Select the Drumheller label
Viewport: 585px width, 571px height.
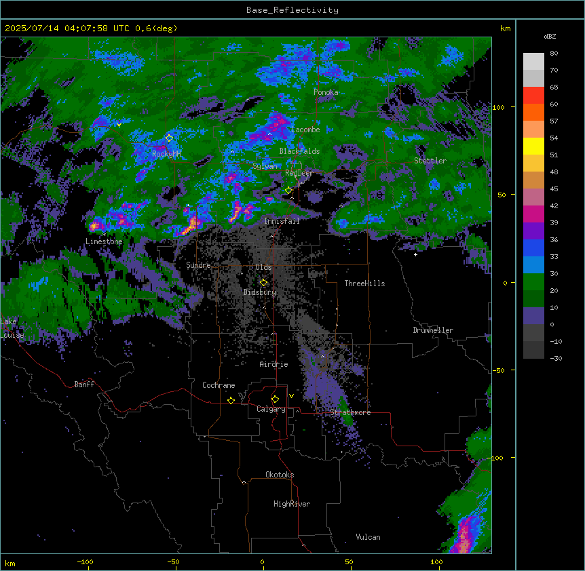click(433, 330)
